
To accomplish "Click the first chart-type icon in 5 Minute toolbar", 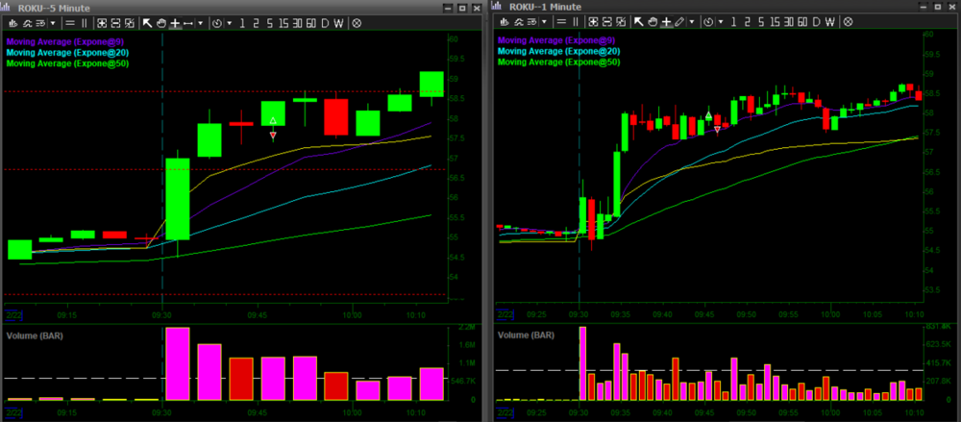I will (x=12, y=22).
